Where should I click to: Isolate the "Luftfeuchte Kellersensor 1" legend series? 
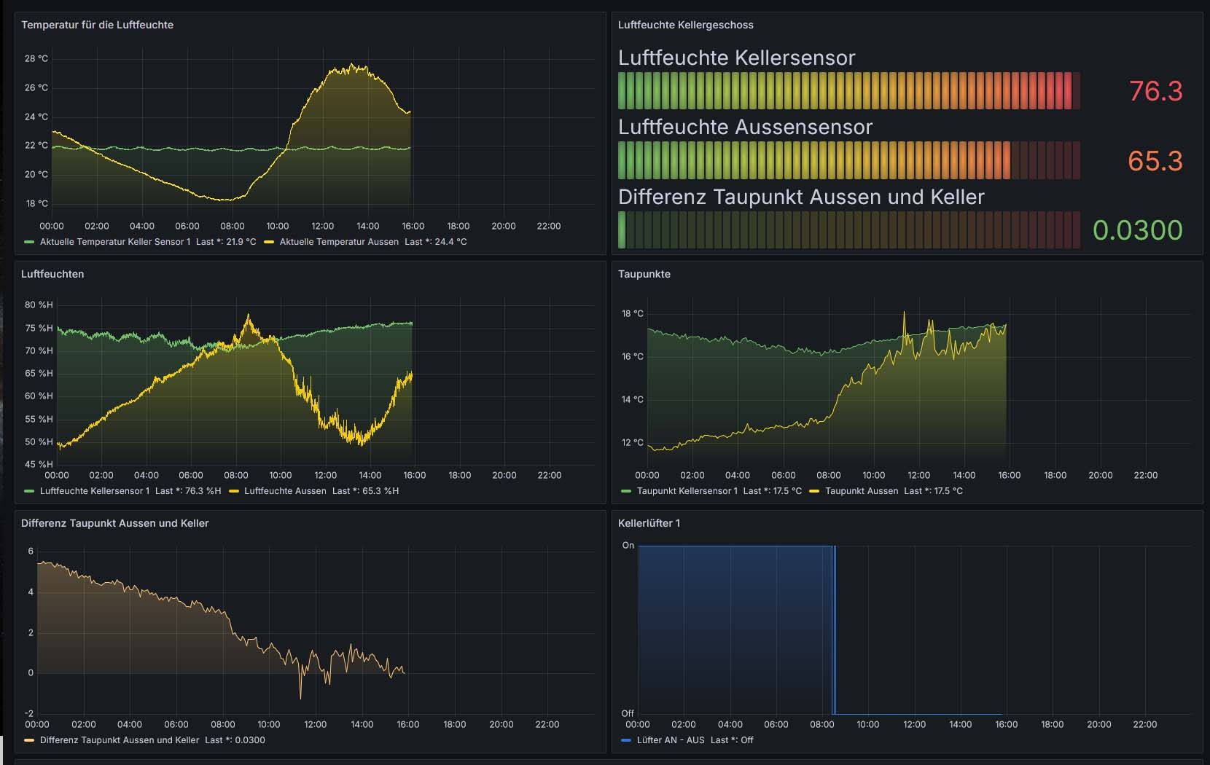[x=95, y=491]
